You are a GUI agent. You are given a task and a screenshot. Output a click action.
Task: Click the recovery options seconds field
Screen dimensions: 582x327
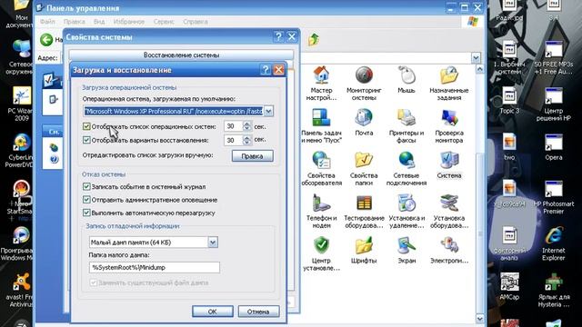pyautogui.click(x=234, y=140)
